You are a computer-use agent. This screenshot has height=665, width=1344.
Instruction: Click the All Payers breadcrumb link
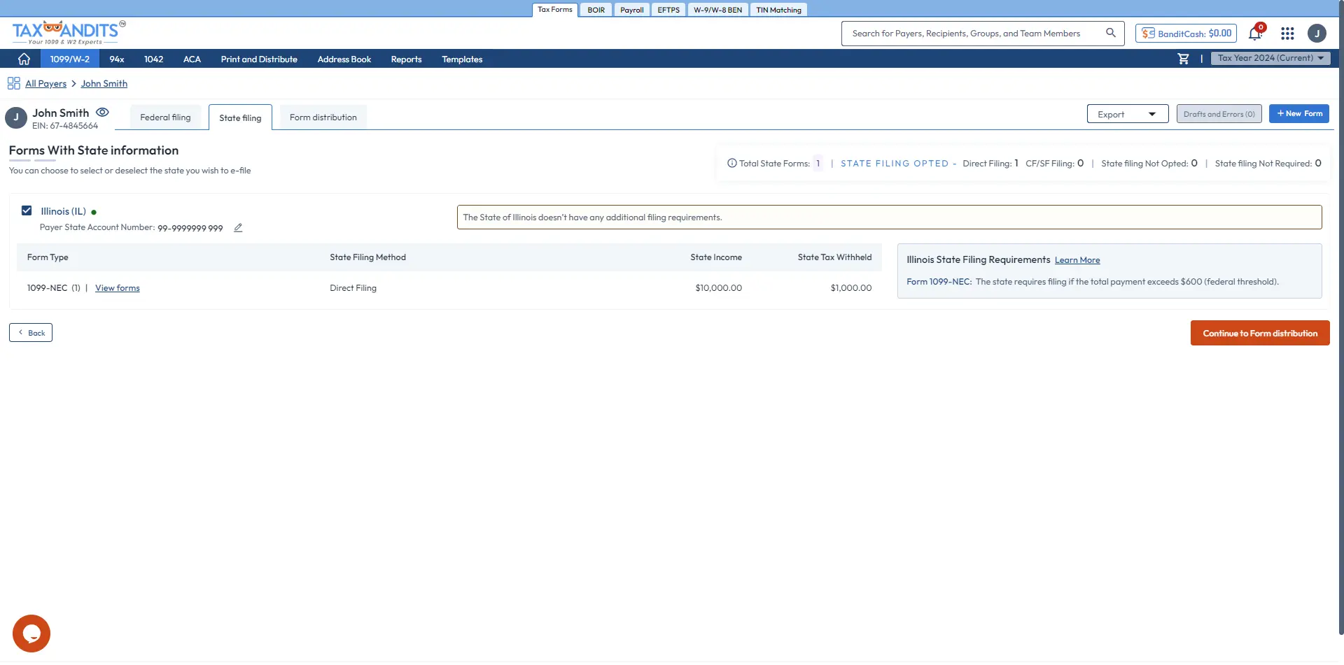pyautogui.click(x=45, y=83)
